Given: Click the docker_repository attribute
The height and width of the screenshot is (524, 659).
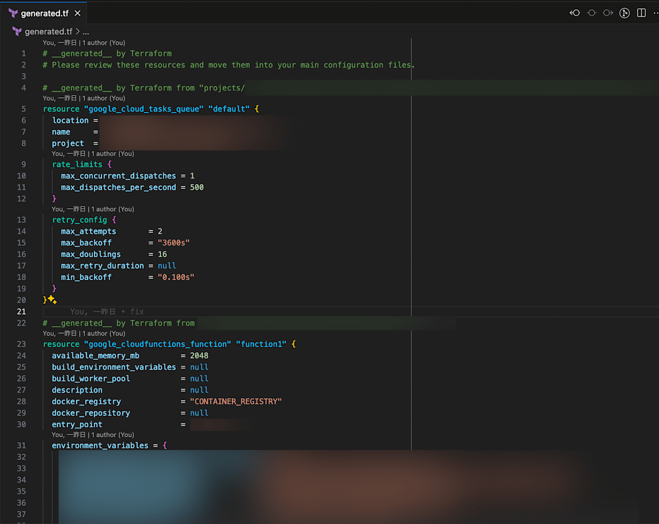Looking at the screenshot, I should coord(91,413).
